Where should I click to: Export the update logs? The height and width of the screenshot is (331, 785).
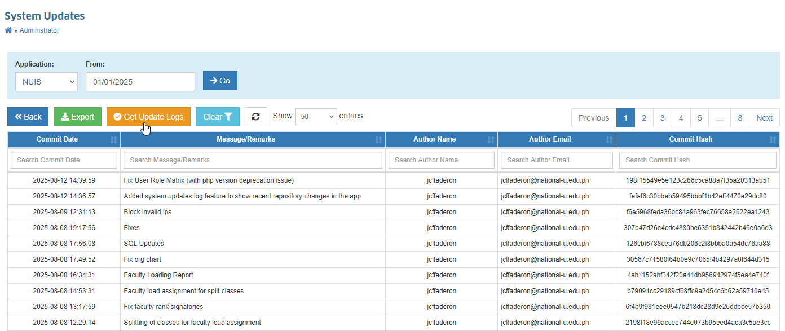click(x=78, y=117)
